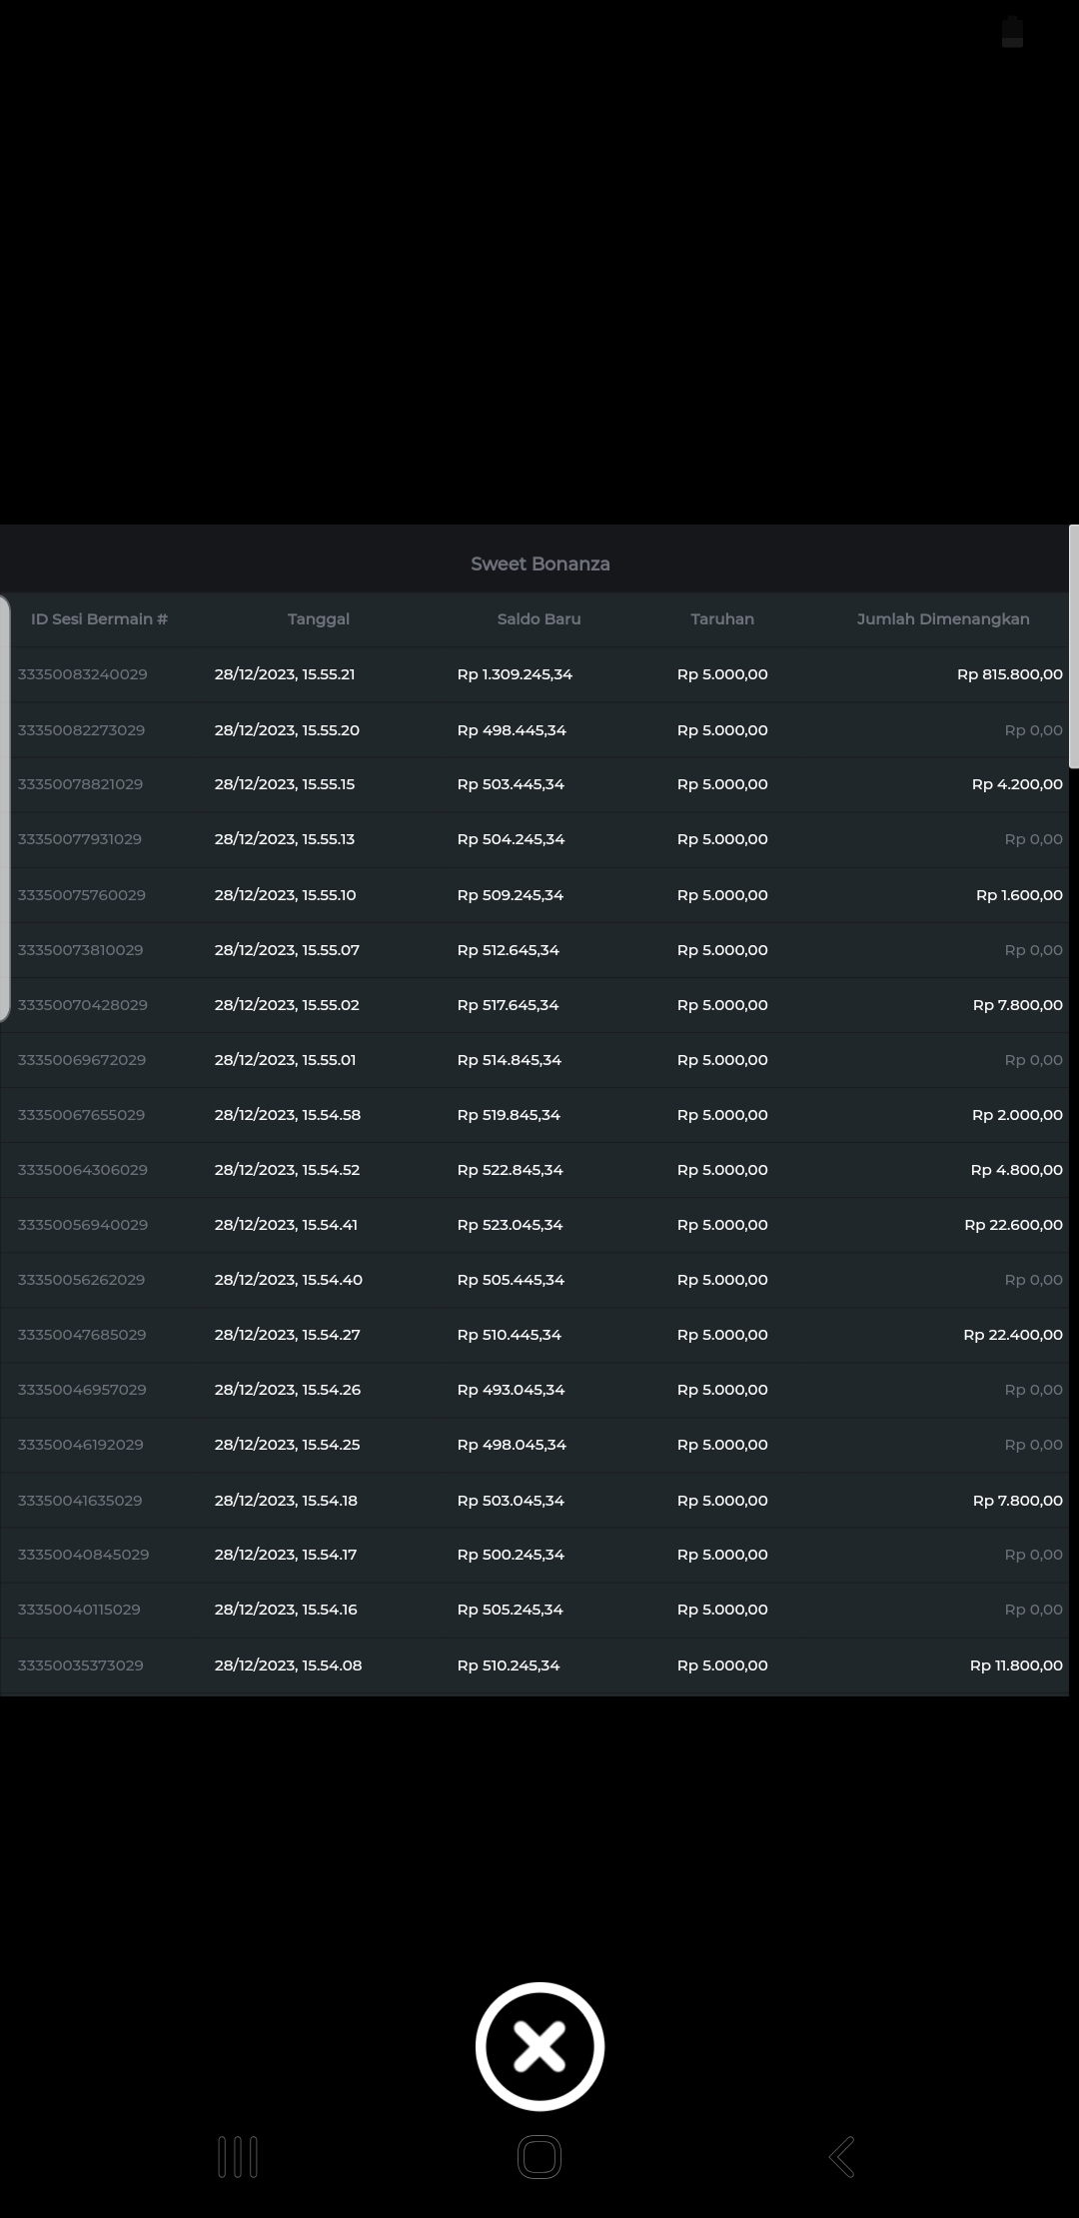Tap the Android back navigation arrow

tap(842, 2156)
